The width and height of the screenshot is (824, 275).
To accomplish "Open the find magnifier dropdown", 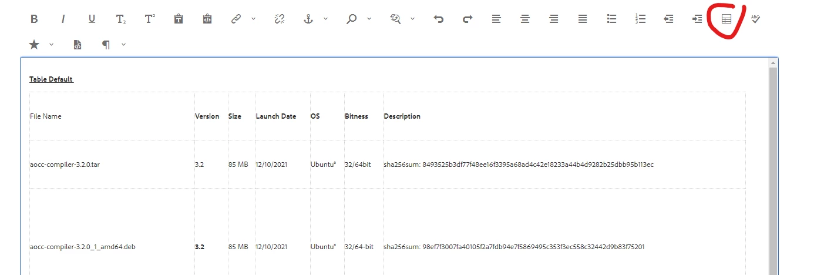I will [369, 19].
